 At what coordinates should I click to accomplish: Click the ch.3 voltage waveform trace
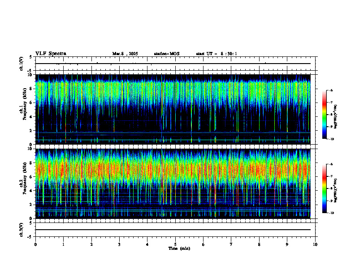(173, 230)
